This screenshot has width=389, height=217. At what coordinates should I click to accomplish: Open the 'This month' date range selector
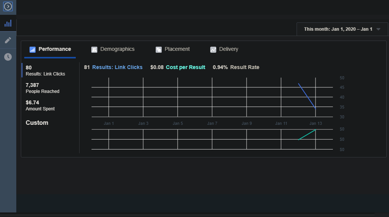click(338, 29)
